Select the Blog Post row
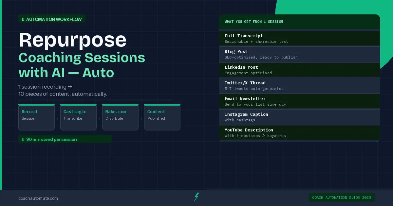The image size is (393, 206). (x=299, y=54)
